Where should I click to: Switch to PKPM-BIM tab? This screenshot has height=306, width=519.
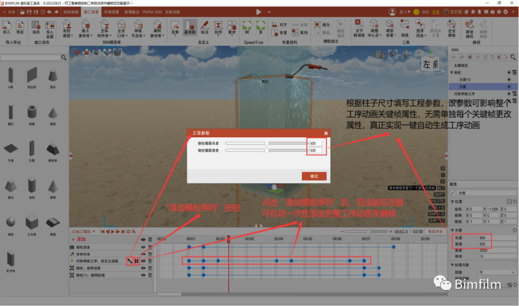(152, 12)
